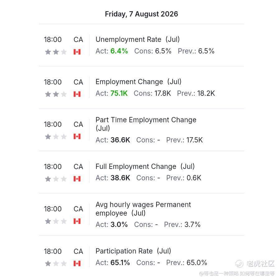
Task: Click the green 6.4% actual value
Action: click(119, 51)
